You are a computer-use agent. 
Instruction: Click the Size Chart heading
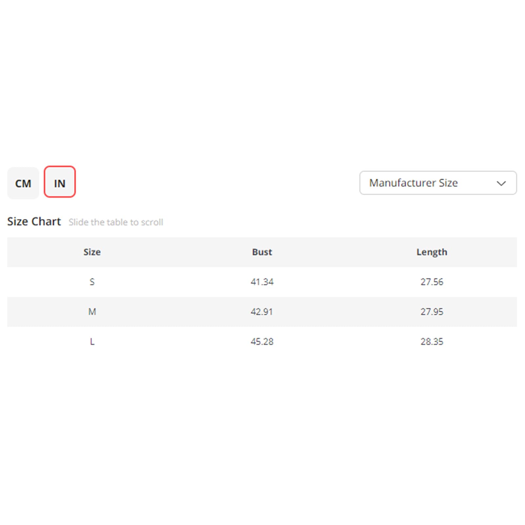tap(34, 221)
